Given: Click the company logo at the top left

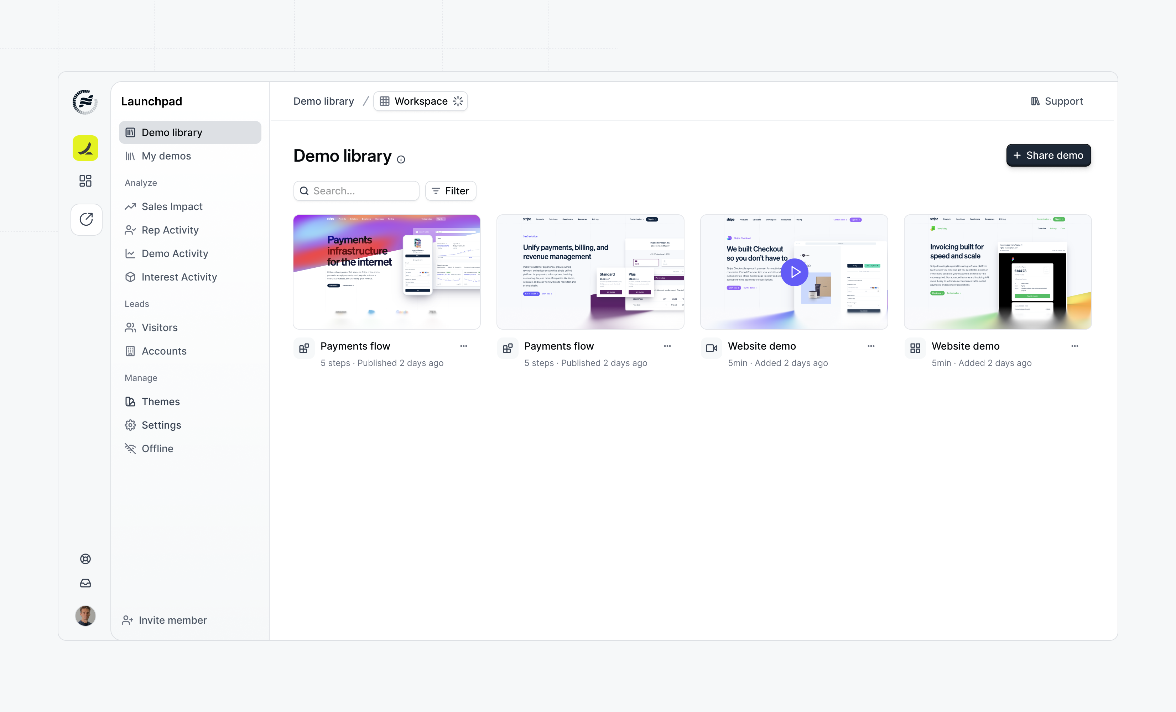Looking at the screenshot, I should (x=85, y=101).
